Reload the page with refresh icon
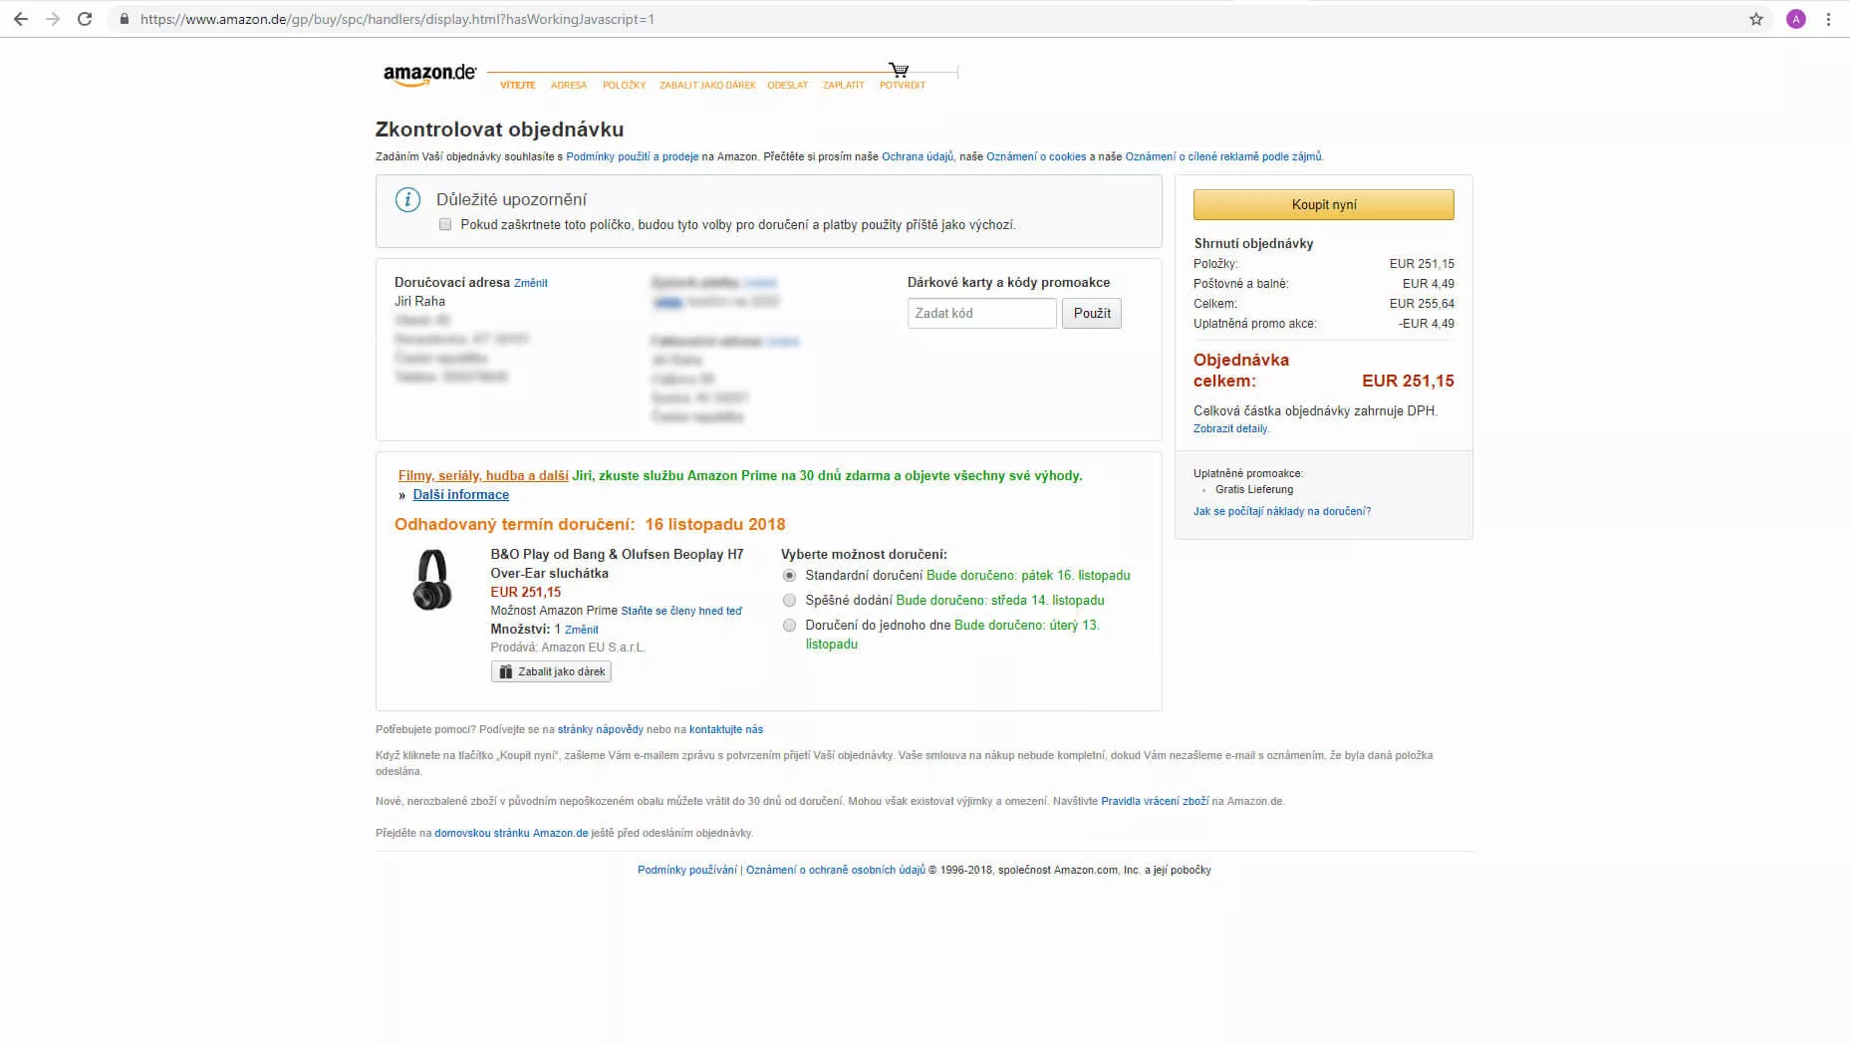Viewport: 1850px width, 1043px height. 85,19
